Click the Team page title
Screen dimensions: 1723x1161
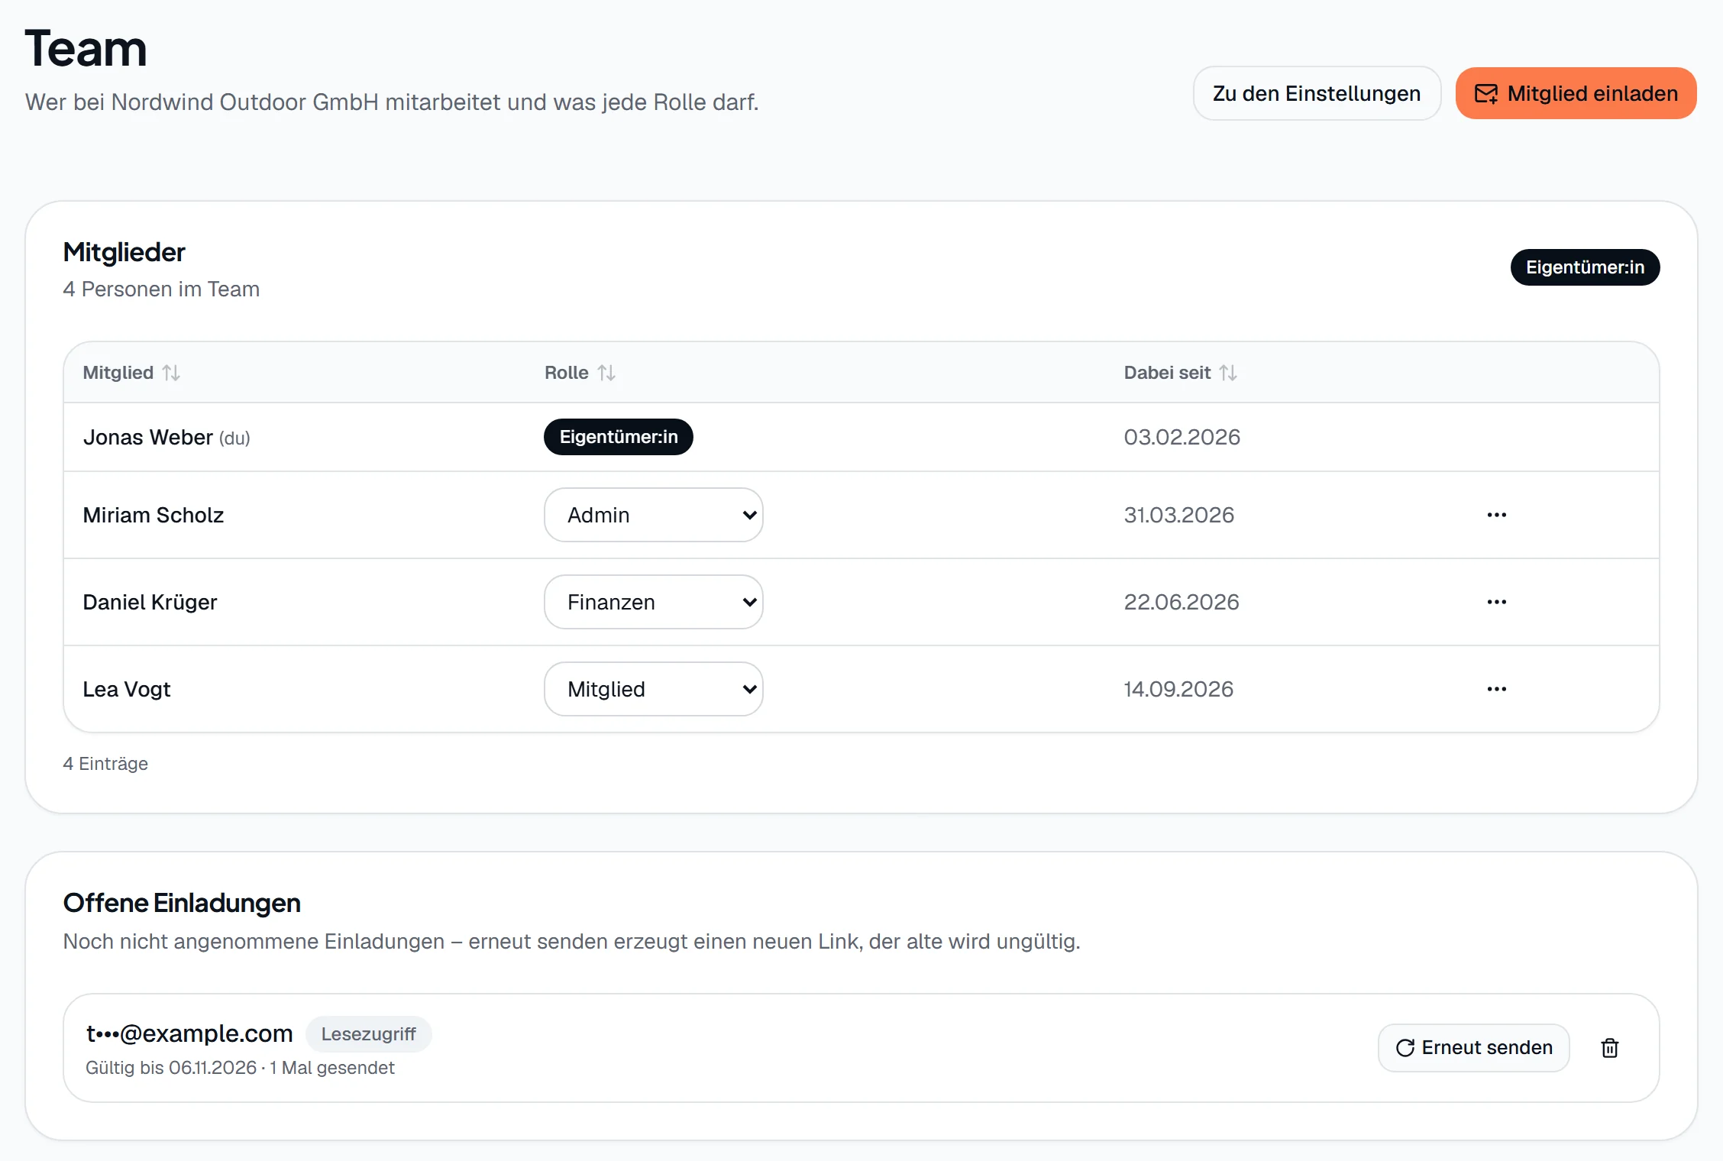pos(86,48)
